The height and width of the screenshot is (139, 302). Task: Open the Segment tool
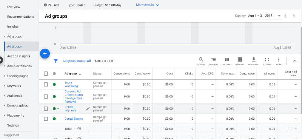[213, 61]
